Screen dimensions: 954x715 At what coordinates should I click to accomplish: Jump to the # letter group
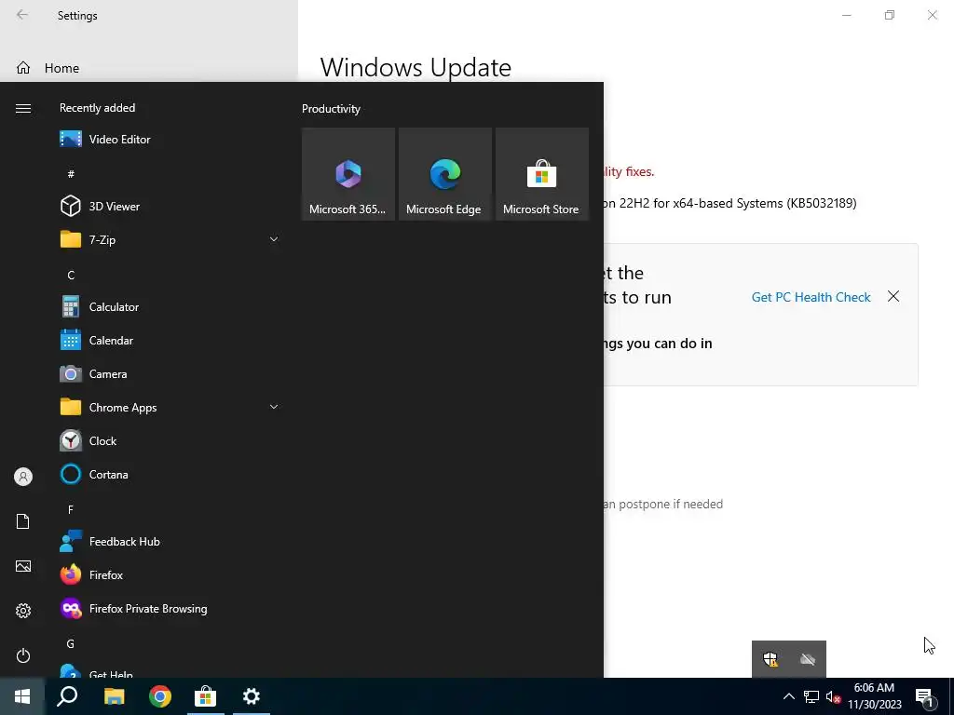[x=71, y=174]
